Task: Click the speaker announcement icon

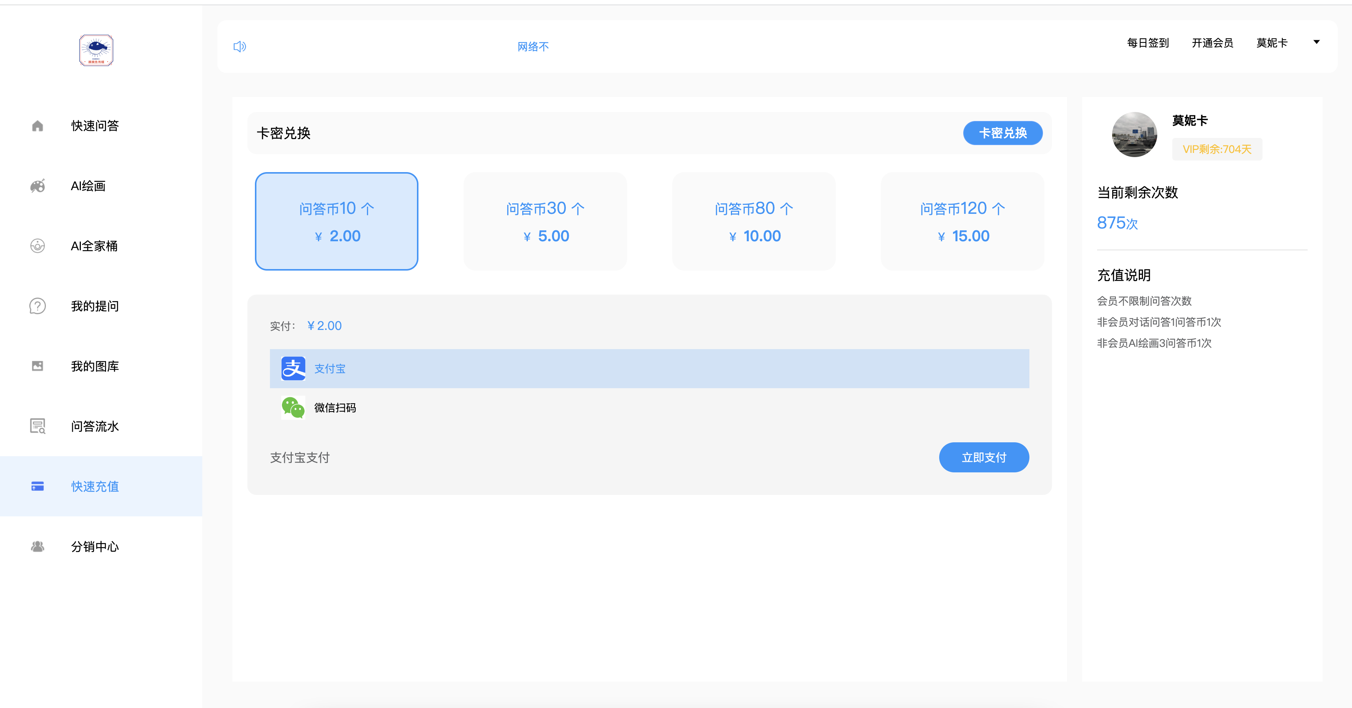Action: tap(239, 47)
